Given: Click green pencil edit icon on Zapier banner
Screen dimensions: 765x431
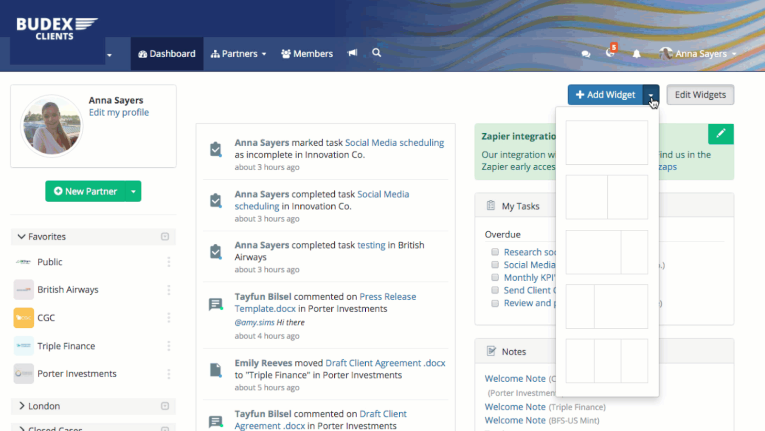Looking at the screenshot, I should click(x=721, y=134).
